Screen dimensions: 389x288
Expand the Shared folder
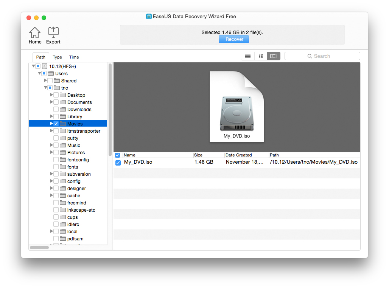point(46,80)
